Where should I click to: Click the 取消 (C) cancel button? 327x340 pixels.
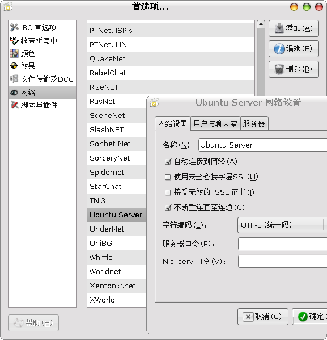click(263, 317)
